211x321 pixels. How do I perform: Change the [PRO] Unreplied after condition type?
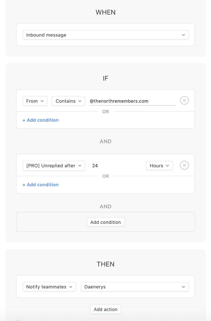point(54,166)
